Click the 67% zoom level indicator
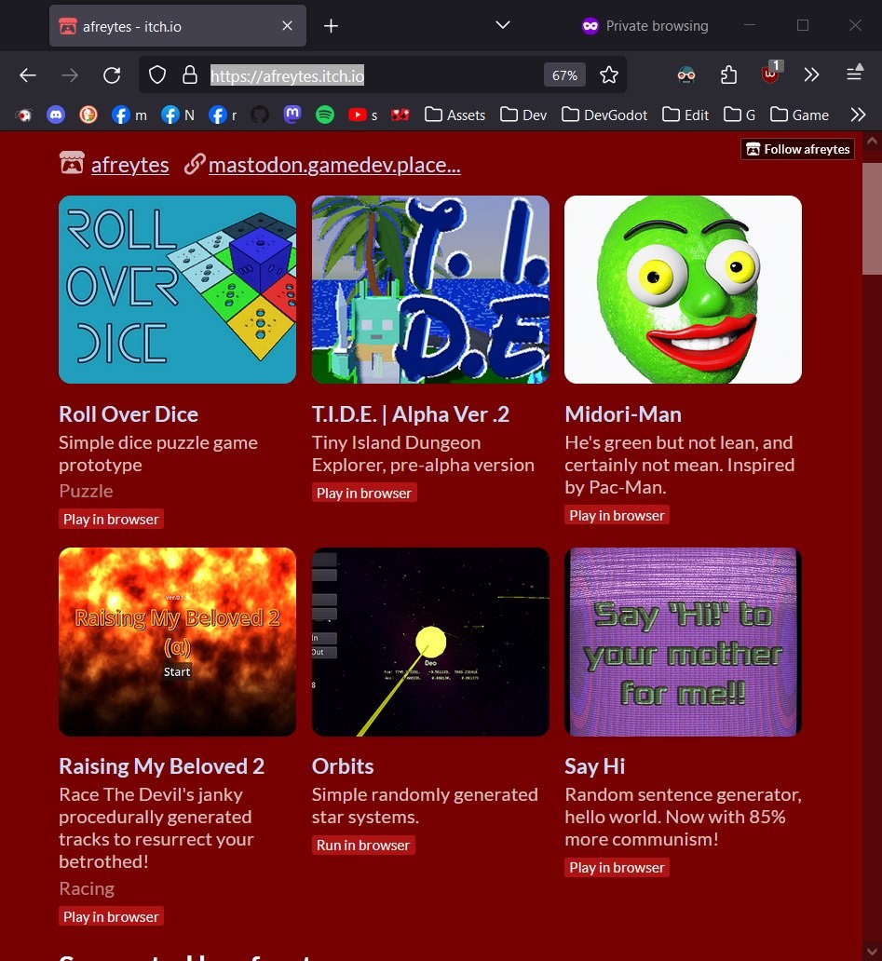This screenshot has height=961, width=882. (x=564, y=75)
